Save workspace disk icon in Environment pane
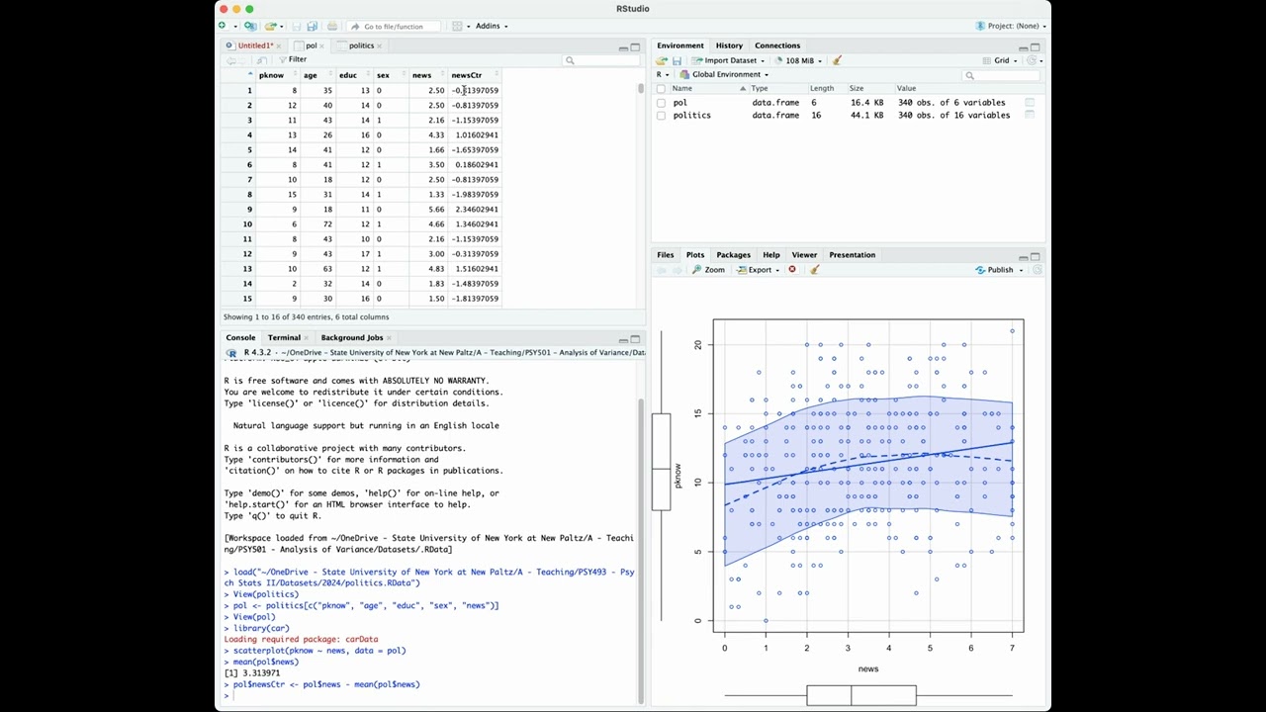 [677, 60]
